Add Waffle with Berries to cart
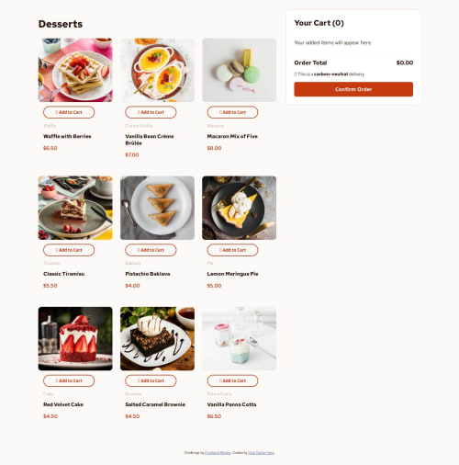The image size is (459, 465). click(69, 112)
